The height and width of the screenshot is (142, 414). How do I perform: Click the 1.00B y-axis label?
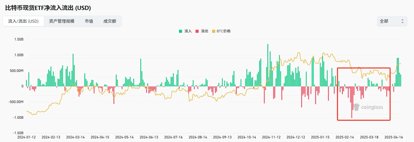click(x=19, y=55)
